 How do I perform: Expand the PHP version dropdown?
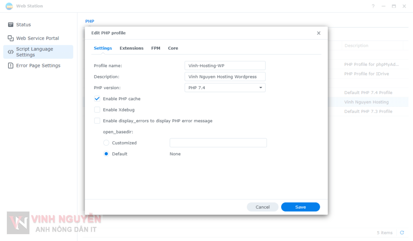(x=225, y=88)
